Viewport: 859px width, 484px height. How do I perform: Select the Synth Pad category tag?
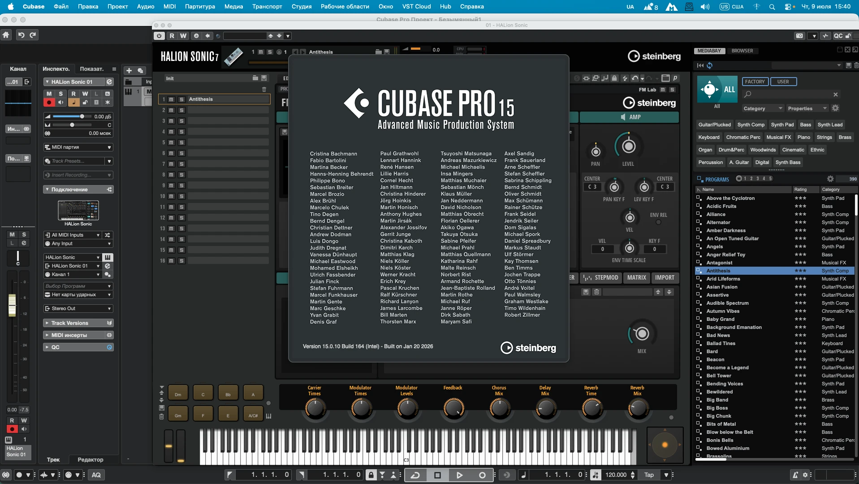(782, 125)
